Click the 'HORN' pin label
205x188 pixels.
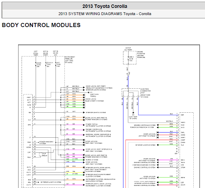(29, 147)
